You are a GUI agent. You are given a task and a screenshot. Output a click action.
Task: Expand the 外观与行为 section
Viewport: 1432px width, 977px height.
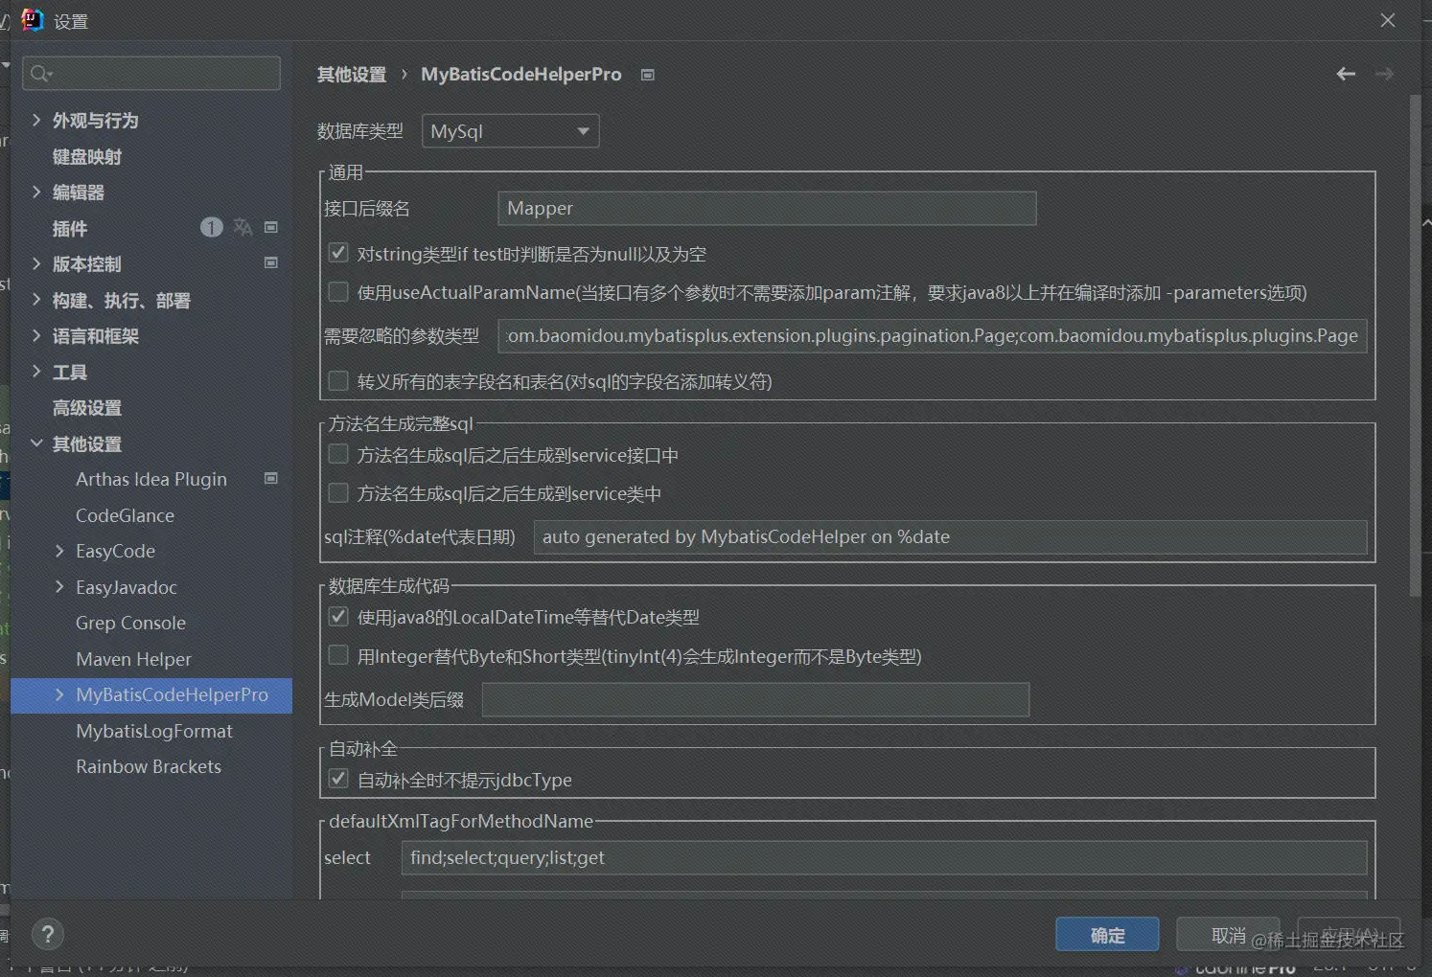pos(36,120)
